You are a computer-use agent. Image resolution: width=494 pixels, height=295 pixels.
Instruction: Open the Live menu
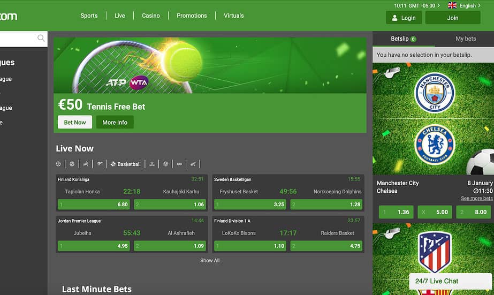tap(120, 16)
